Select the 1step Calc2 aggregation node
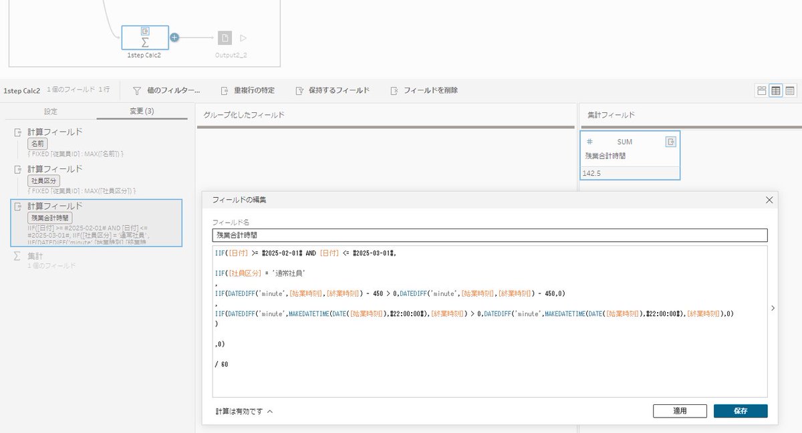802x433 pixels. point(145,37)
